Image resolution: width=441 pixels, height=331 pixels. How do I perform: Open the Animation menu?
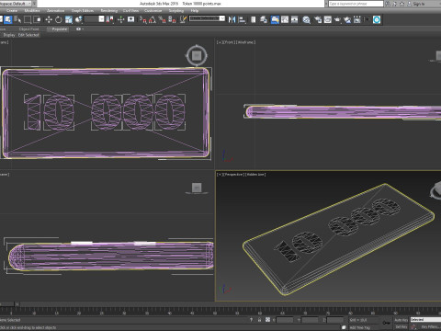pos(55,11)
